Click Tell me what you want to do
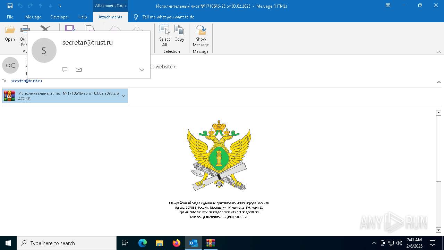Viewport: 444px width, 250px height. click(168, 17)
